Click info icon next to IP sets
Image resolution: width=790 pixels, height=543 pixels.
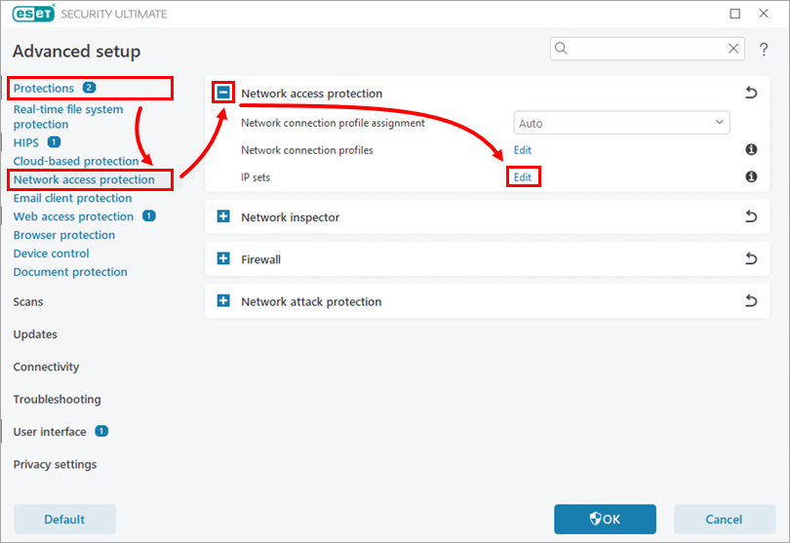[x=751, y=176]
